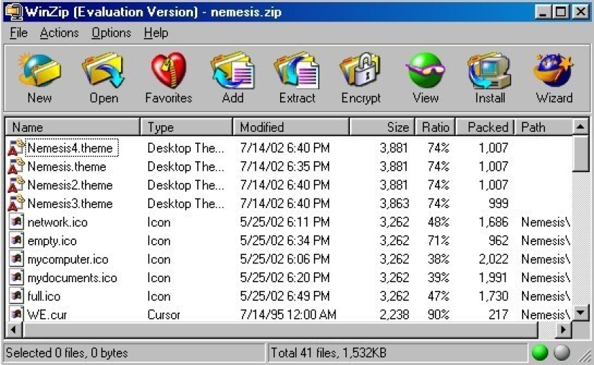Click the New archive toolbar icon

click(39, 78)
